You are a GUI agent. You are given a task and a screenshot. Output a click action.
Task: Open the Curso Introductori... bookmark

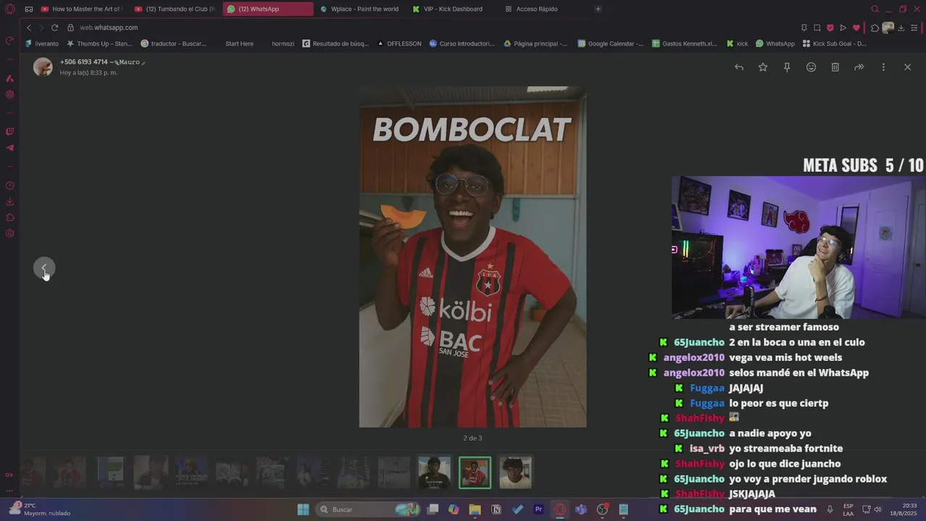[x=462, y=43]
